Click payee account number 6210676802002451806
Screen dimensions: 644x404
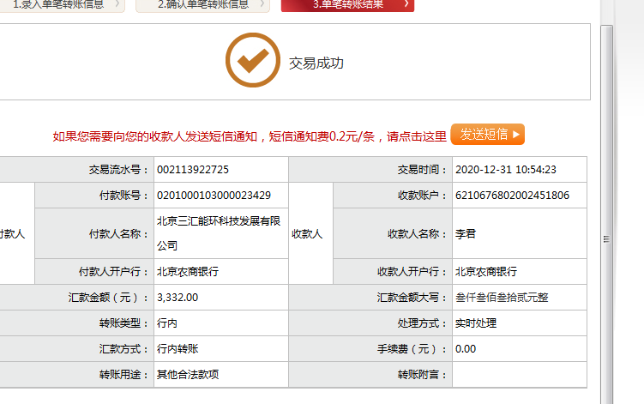(512, 196)
